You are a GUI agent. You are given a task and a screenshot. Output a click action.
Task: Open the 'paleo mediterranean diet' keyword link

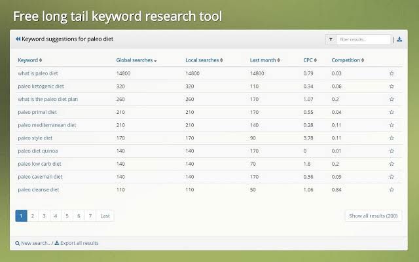(47, 125)
